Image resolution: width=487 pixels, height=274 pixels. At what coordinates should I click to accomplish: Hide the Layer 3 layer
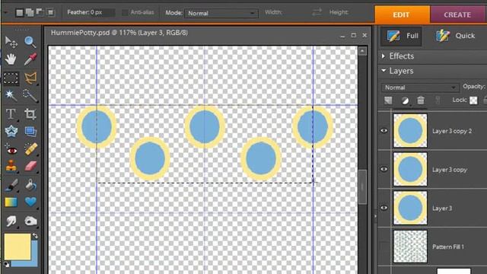[x=384, y=208]
